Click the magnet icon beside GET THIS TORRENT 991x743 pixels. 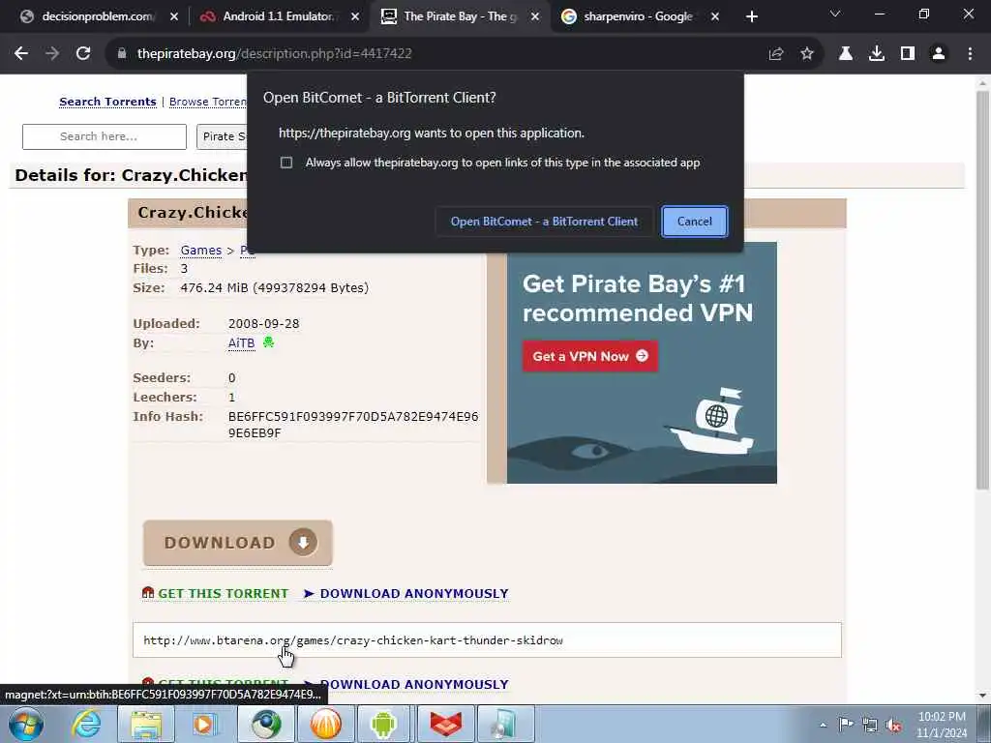(x=148, y=593)
